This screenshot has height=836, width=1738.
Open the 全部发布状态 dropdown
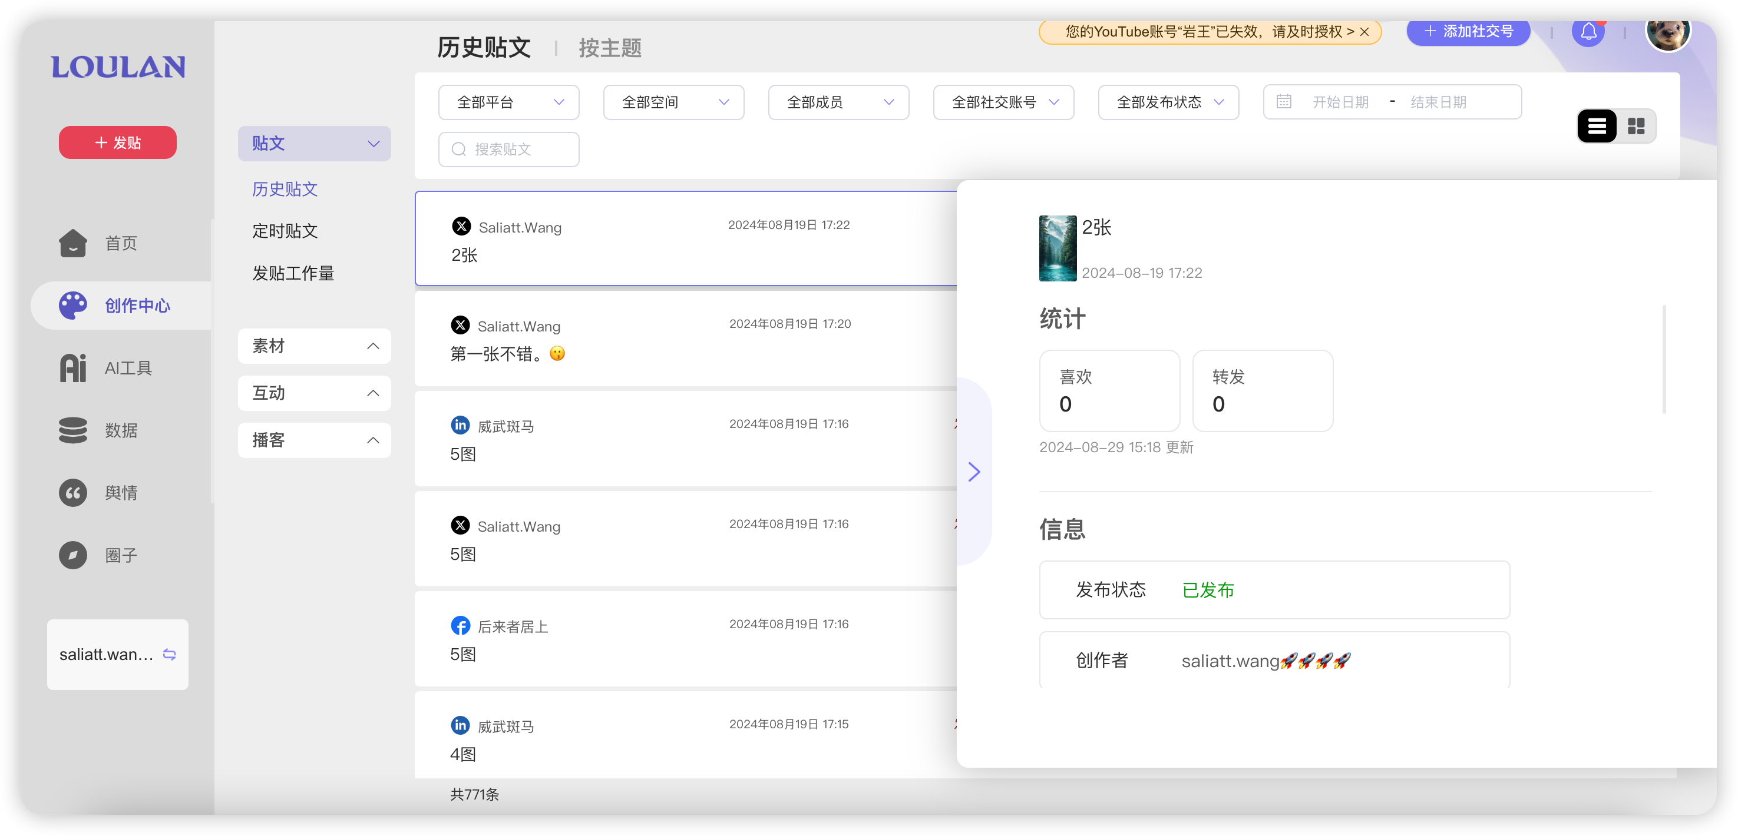(x=1168, y=102)
